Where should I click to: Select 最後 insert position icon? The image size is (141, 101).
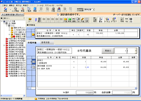tap(100, 20)
